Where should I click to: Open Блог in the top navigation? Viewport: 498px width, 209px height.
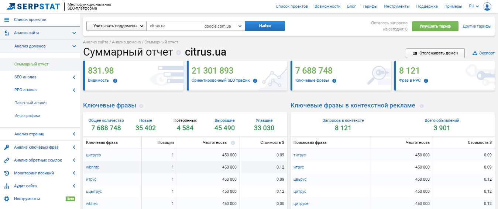[x=351, y=6]
